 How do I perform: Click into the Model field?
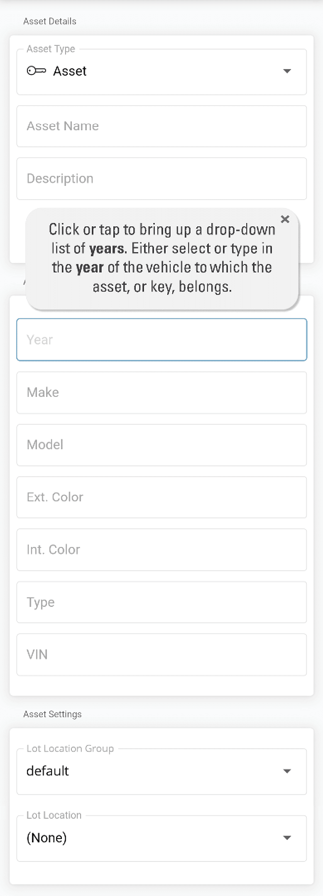pyautogui.click(x=161, y=445)
